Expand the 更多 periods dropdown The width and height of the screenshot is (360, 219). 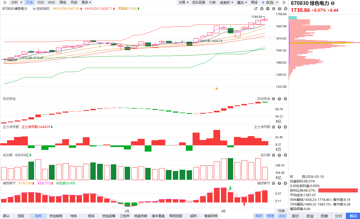[x=86, y=2]
